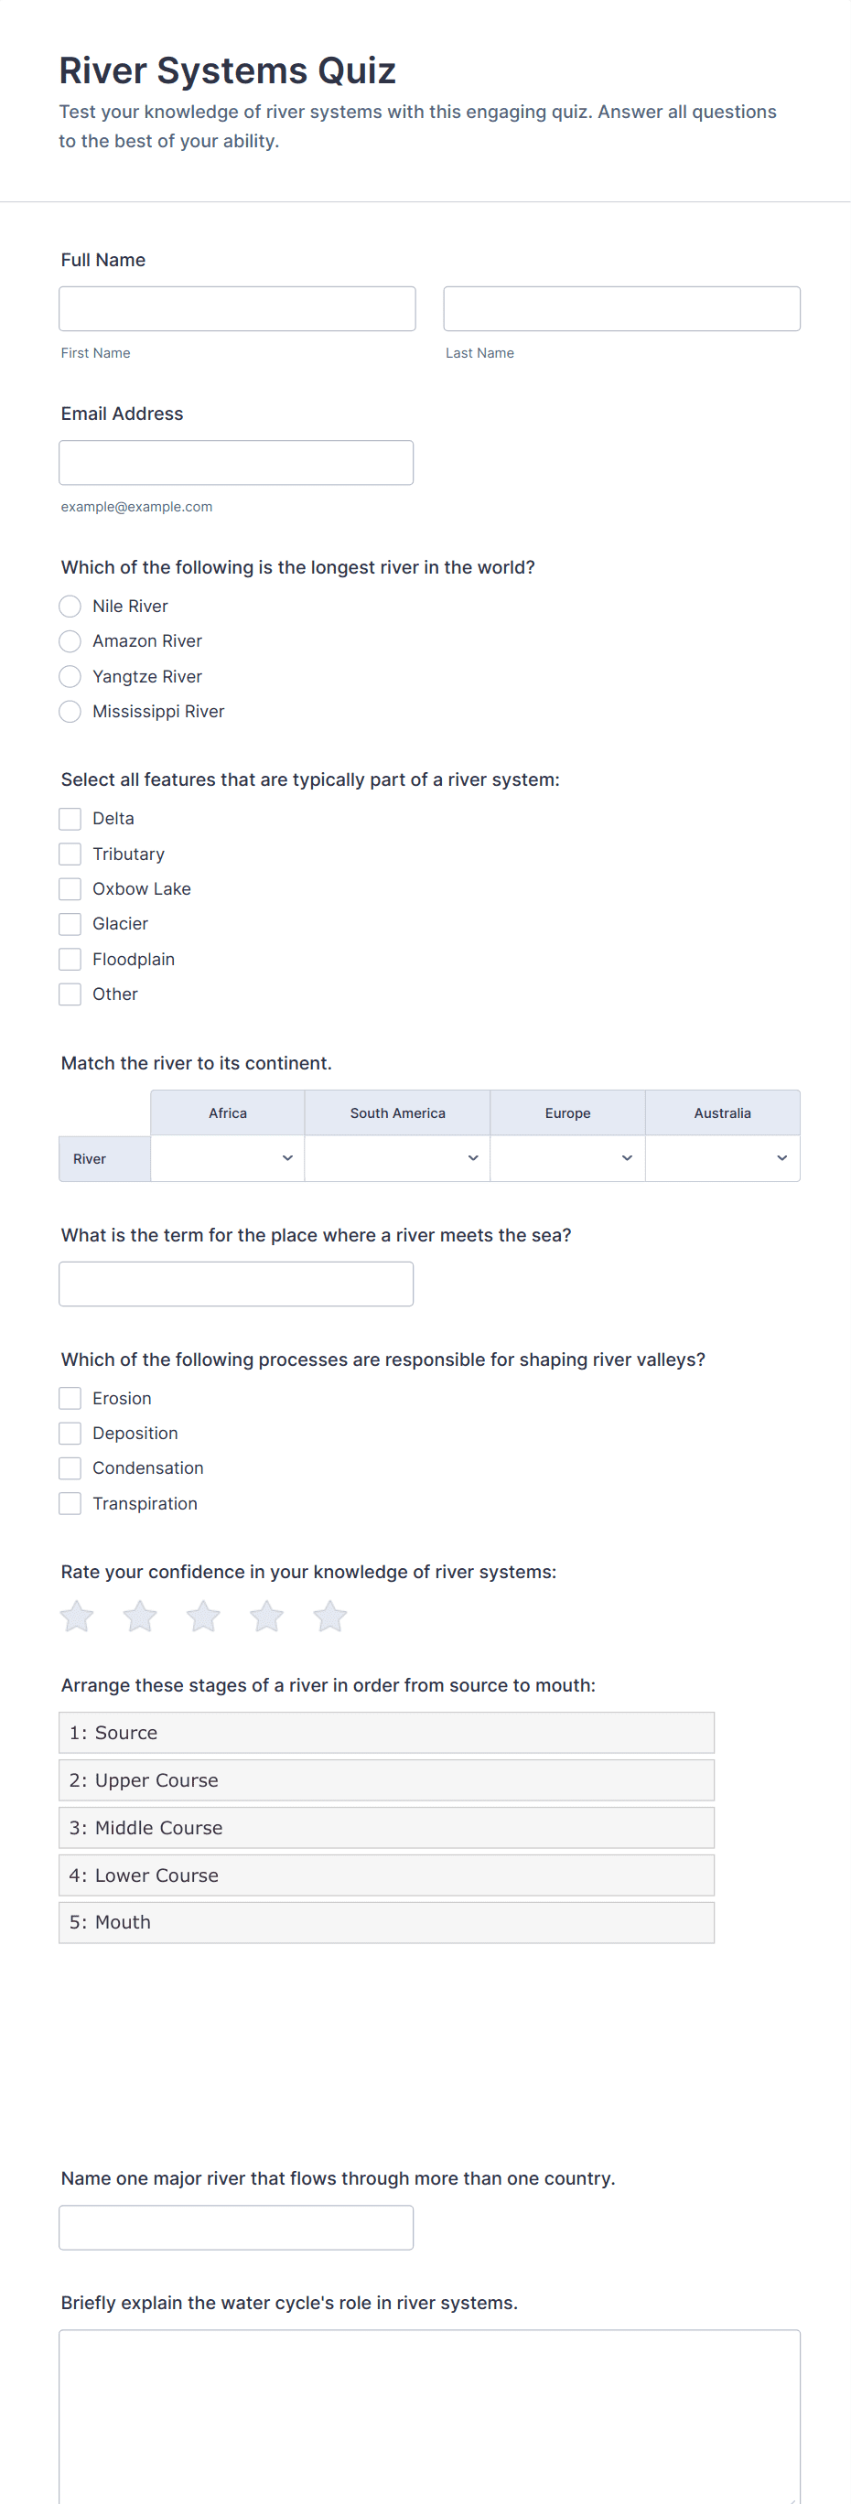Enable the Erosion checkbox

coord(70,1399)
